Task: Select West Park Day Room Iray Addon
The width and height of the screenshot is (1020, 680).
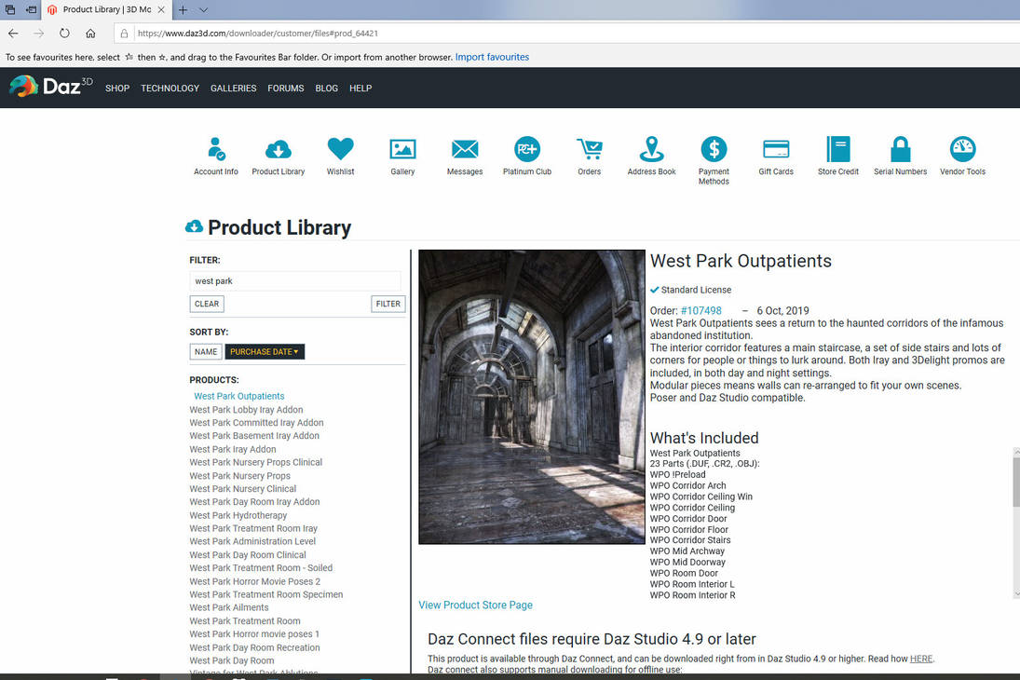Action: pos(254,502)
